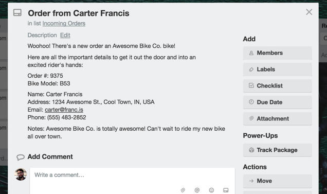Click the card icon beside the title
Screen dimensions: 327x194
(x=17, y=12)
